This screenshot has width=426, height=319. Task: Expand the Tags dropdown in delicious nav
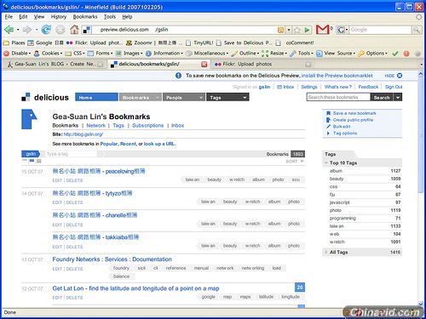tap(245, 98)
